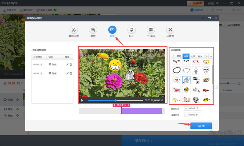Click the star icon above the bunny sticker on the preview
Viewport: 244px width, 146px height.
(x=131, y=64)
